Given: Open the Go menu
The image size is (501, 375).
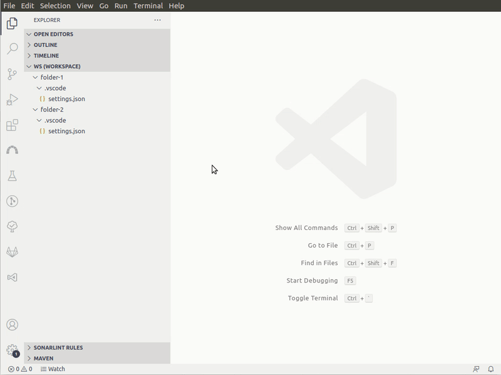Looking at the screenshot, I should 103,6.
